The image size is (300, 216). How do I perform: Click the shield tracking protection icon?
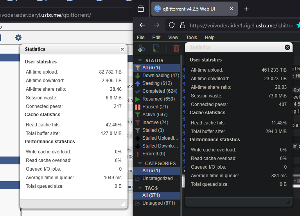pyautogui.click(x=172, y=25)
